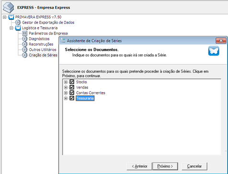Uncheck the Stocks checkbox
The height and width of the screenshot is (174, 228).
72,82
